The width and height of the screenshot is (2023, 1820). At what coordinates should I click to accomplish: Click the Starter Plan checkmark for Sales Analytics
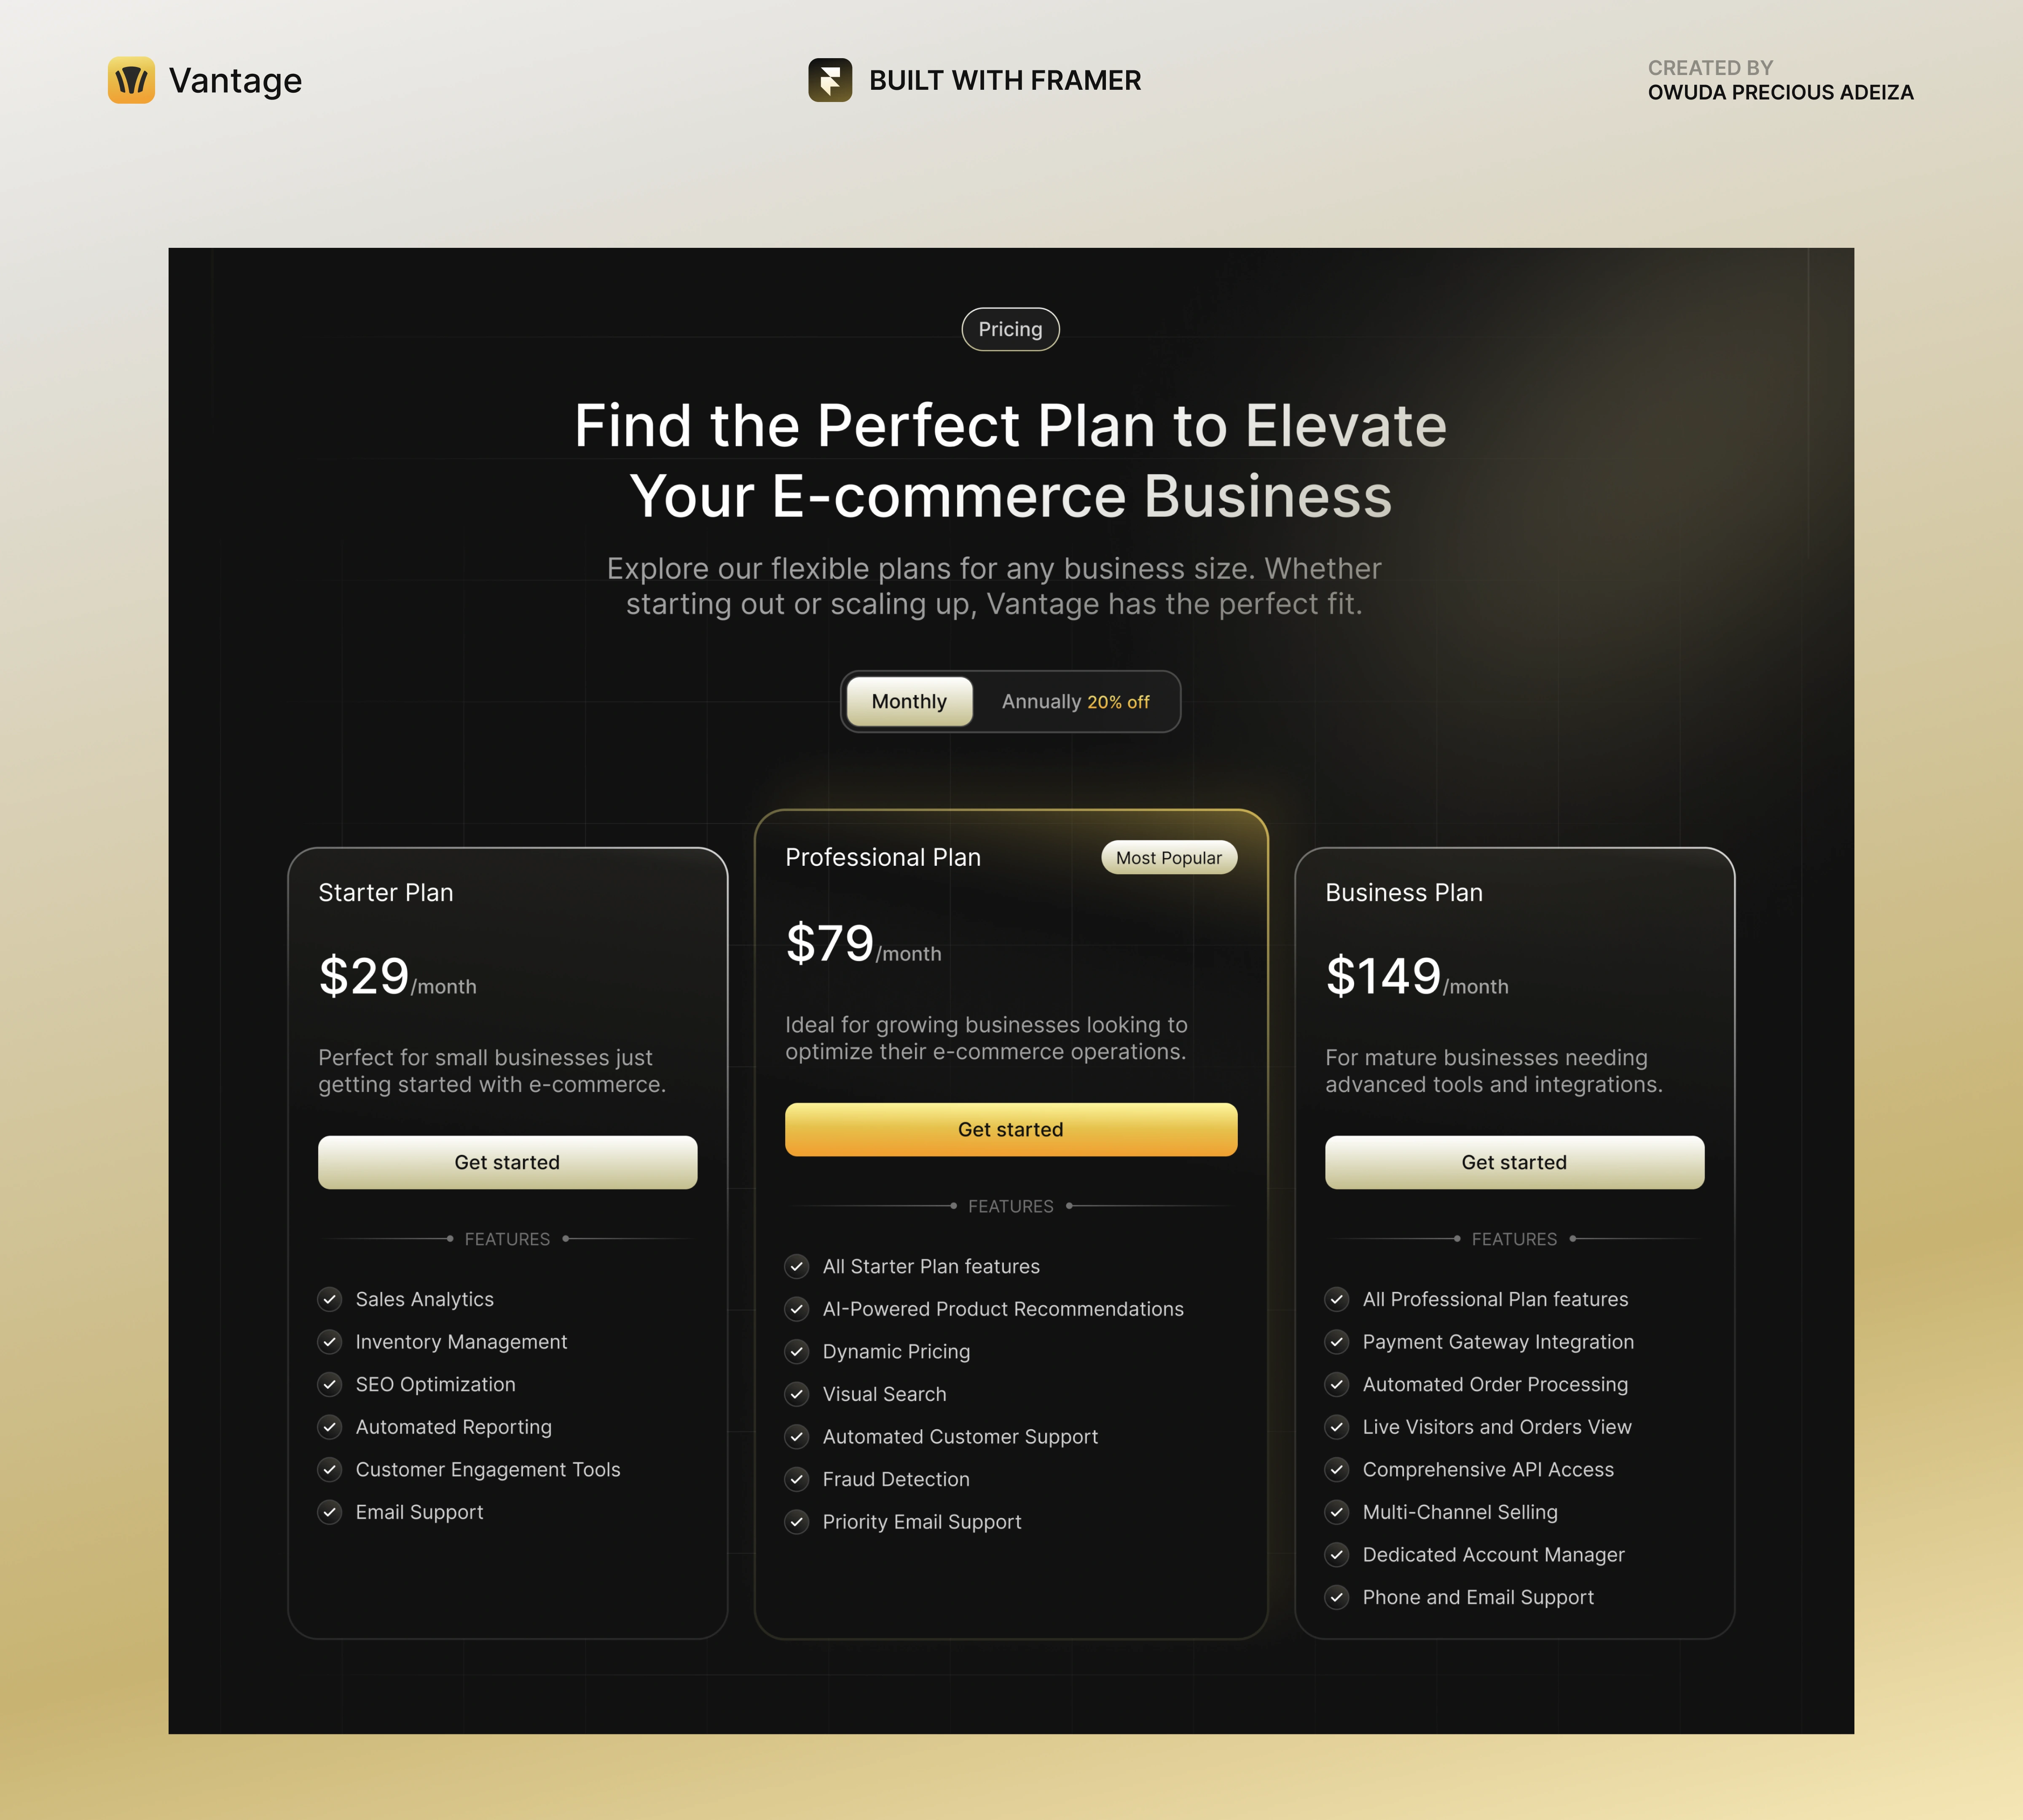tap(330, 1298)
